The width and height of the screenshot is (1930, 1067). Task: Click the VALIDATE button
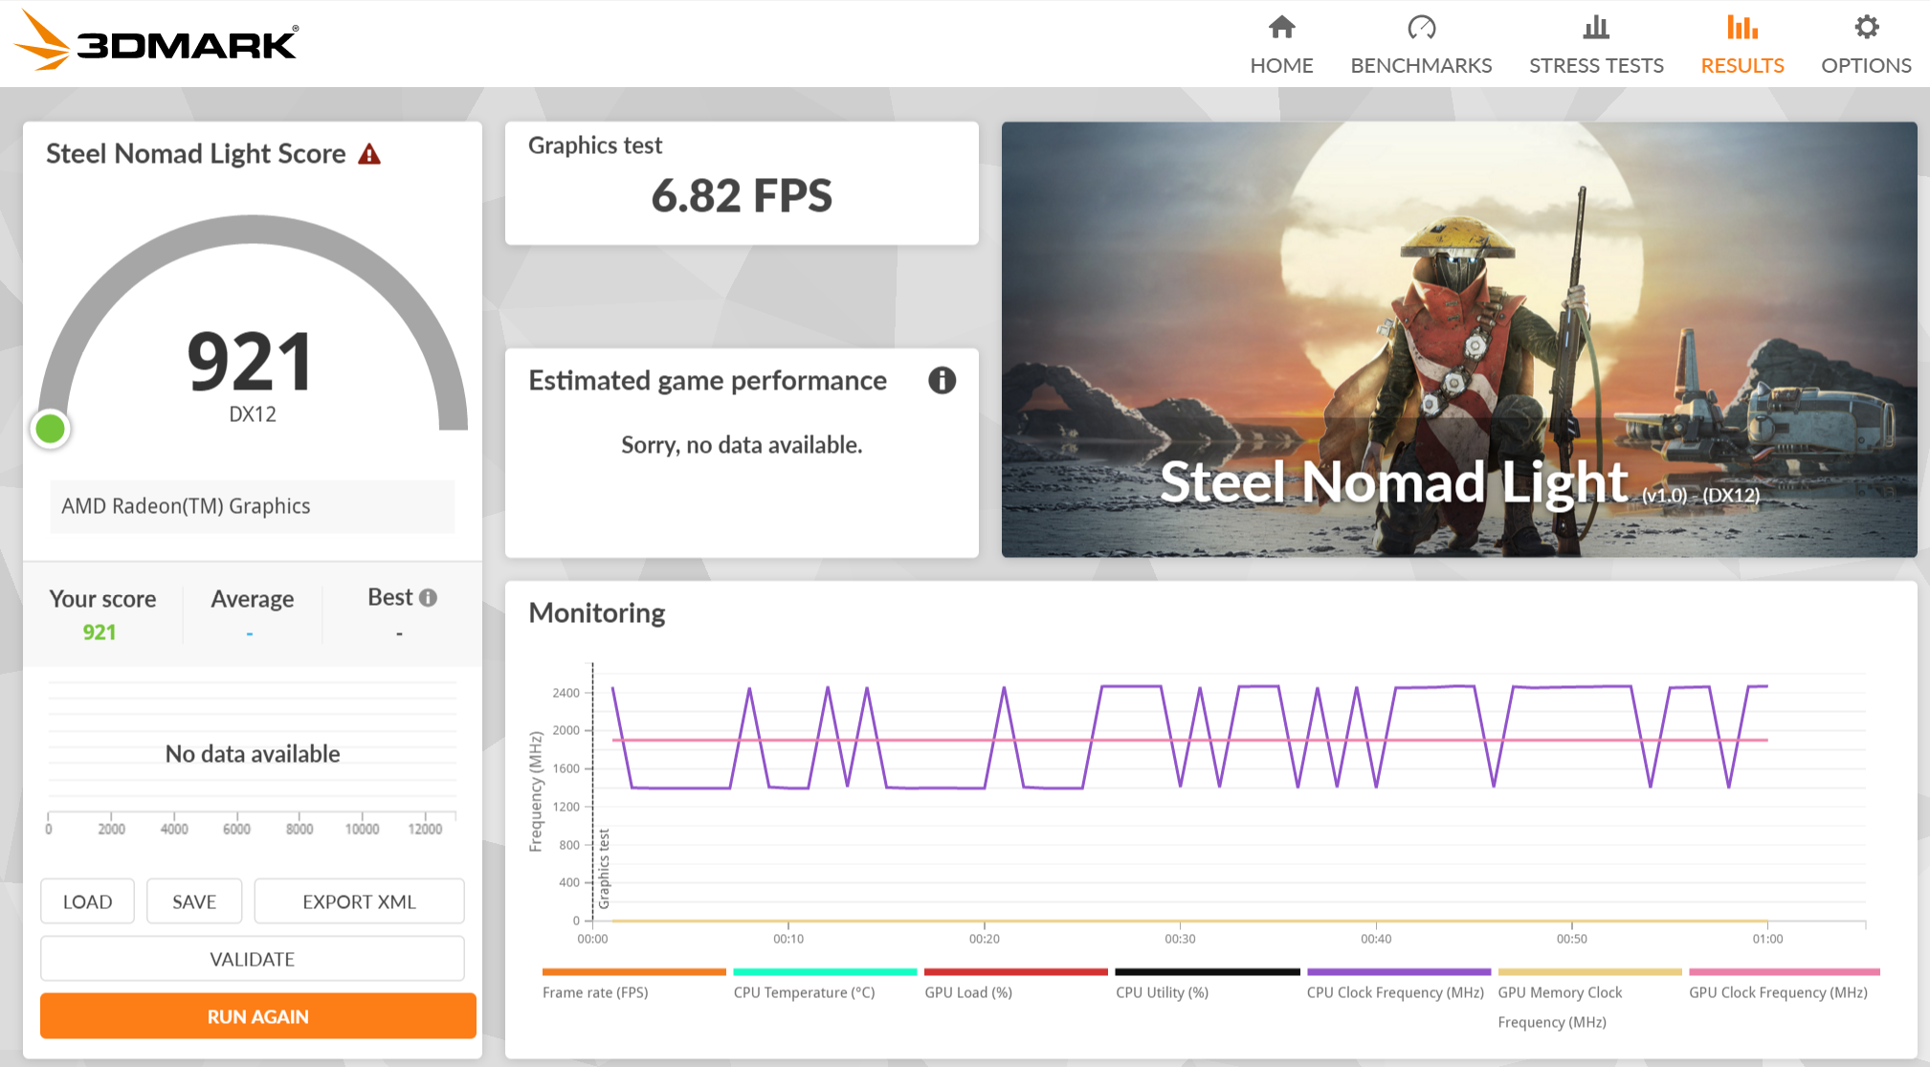coord(253,959)
